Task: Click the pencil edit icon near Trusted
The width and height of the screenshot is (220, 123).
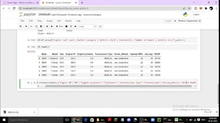Action: coord(175,21)
